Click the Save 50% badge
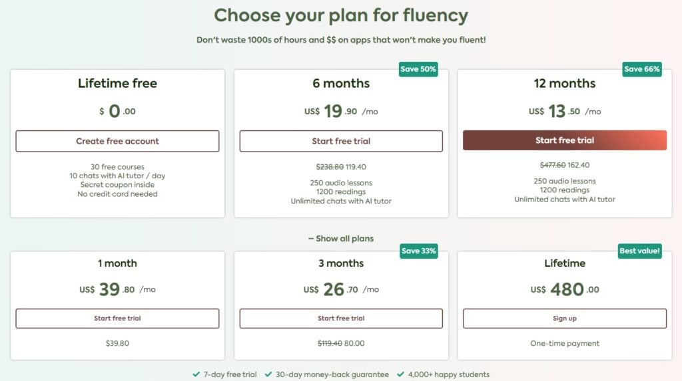The height and width of the screenshot is (381, 682). coord(418,69)
